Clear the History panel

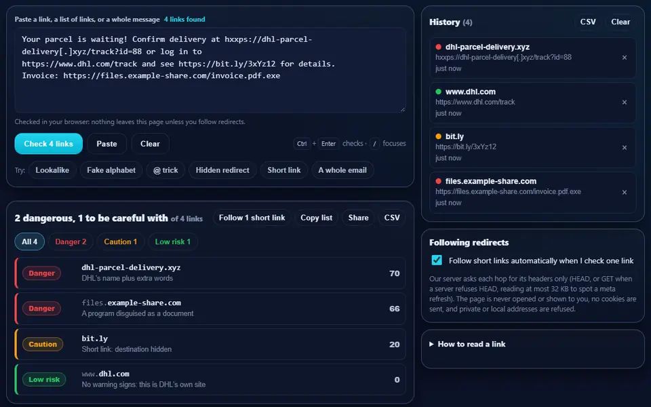[x=620, y=22]
